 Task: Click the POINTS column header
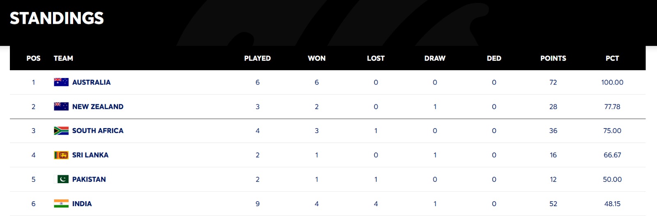point(553,58)
